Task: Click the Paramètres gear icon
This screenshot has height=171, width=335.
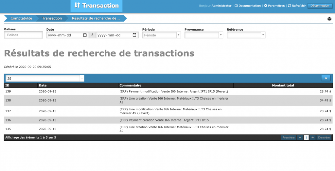Action: (266, 6)
